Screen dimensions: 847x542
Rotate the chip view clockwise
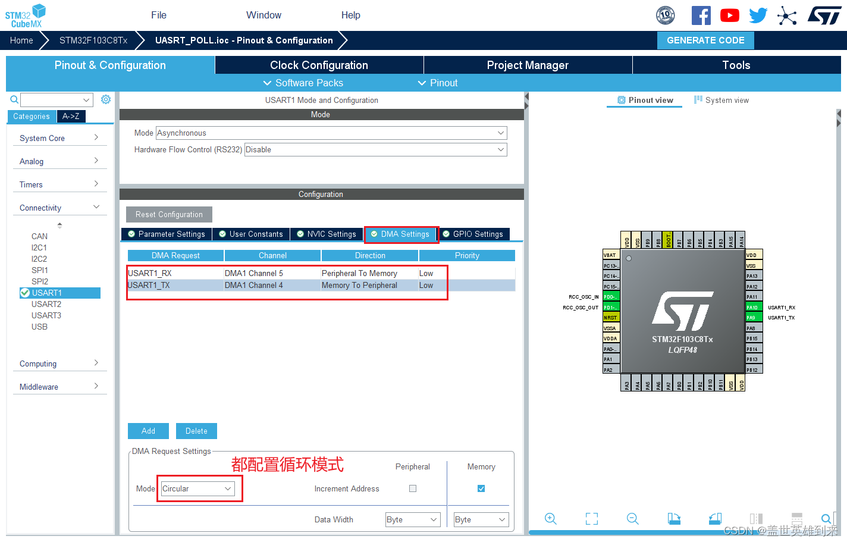[674, 518]
